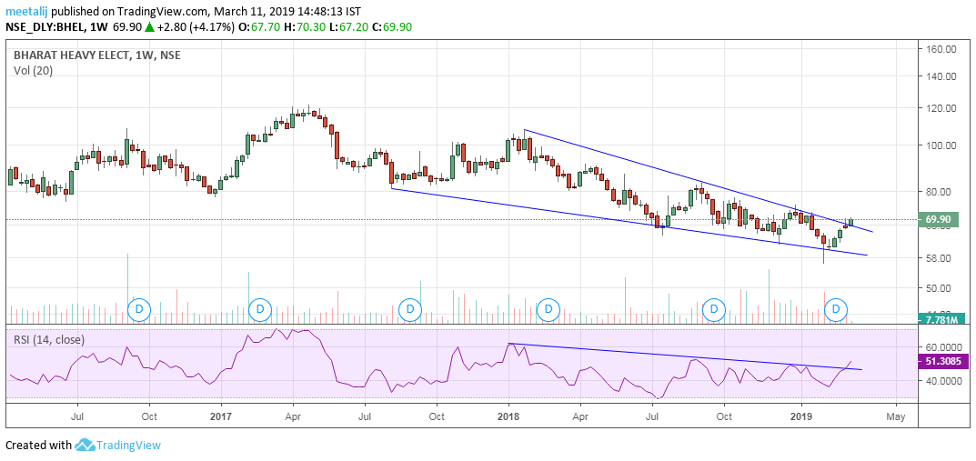Click the 140.00 price axis label
The width and height of the screenshot is (976, 461).
point(941,76)
